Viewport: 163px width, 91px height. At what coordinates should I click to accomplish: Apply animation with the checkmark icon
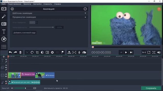[x=85, y=9]
